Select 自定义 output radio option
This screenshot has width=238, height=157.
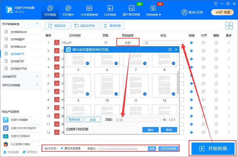point(85,148)
